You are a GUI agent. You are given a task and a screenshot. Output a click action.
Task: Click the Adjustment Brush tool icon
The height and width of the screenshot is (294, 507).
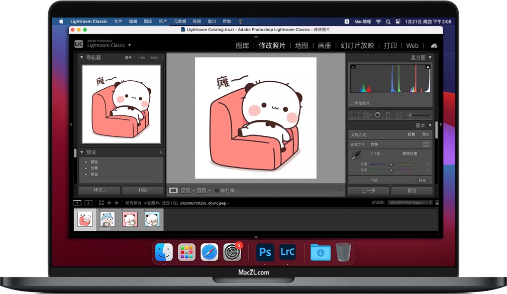[411, 115]
